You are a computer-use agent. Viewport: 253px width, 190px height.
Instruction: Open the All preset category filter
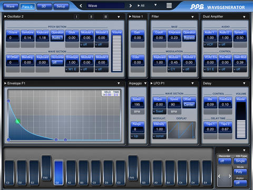point(141,6)
